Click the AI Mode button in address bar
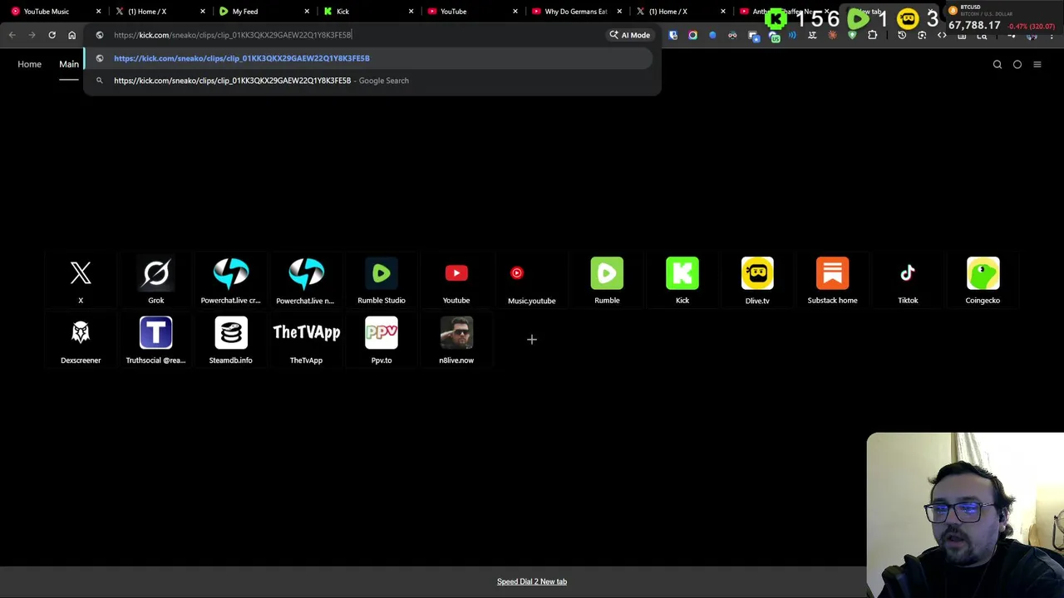The image size is (1064, 598). [x=630, y=35]
